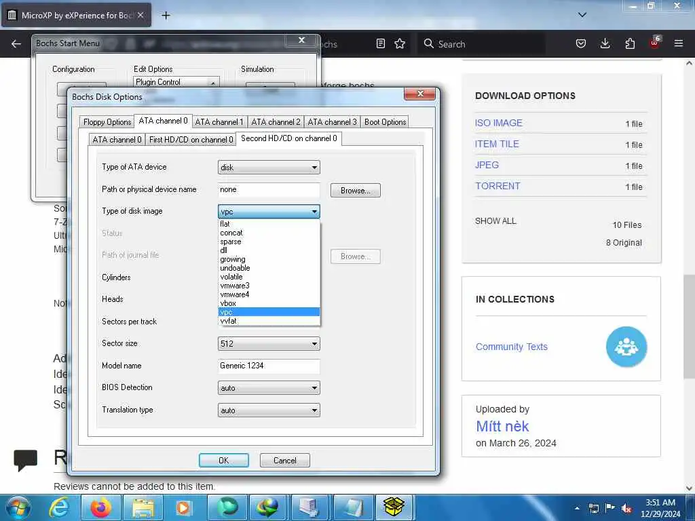Click the page vertical scrollbar thumb
This screenshot has height=521, width=695.
point(689,326)
